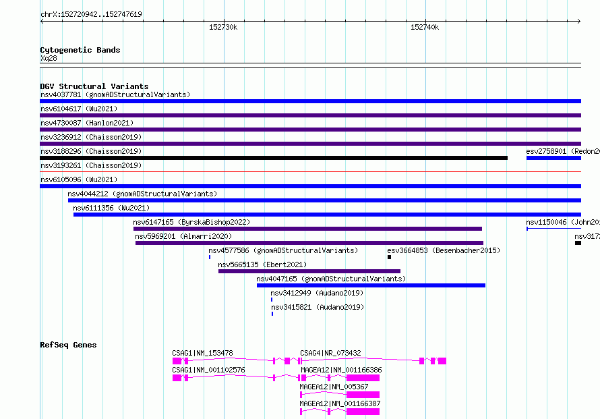
Task: Click the black esv3664853 square marker
Action: coord(389,257)
